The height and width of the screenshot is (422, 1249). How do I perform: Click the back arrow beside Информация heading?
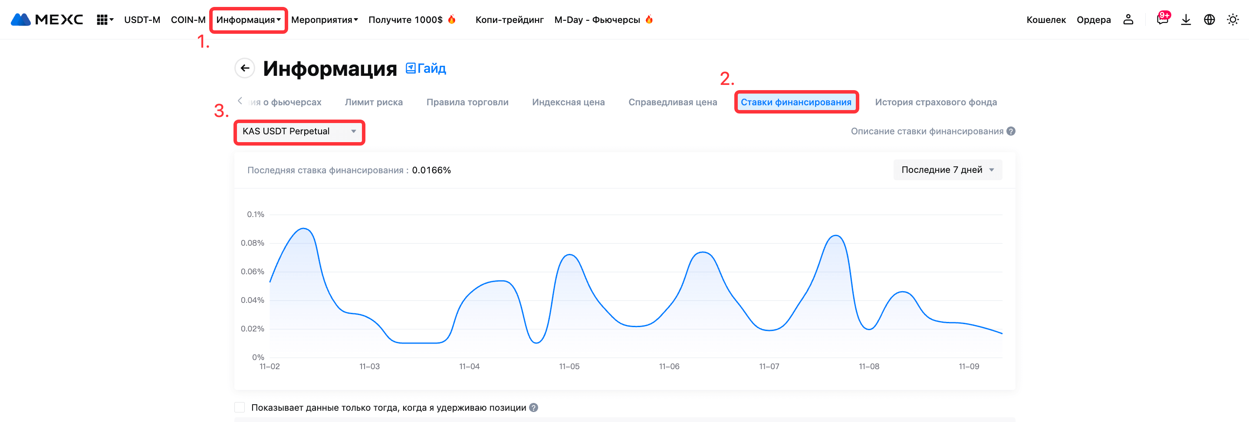click(245, 68)
